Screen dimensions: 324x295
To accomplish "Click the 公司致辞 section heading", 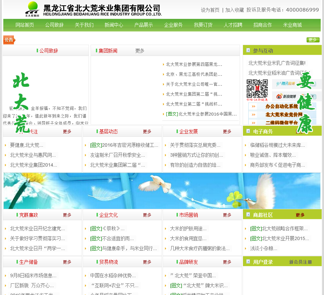I will coord(49,51).
